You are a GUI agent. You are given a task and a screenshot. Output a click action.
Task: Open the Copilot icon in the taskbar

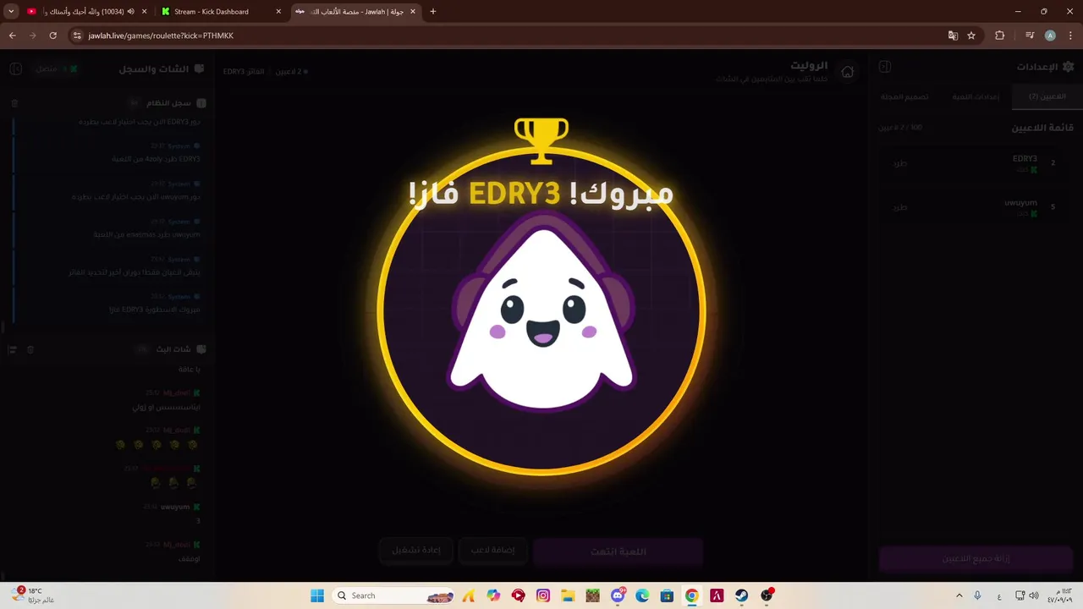pyautogui.click(x=493, y=595)
